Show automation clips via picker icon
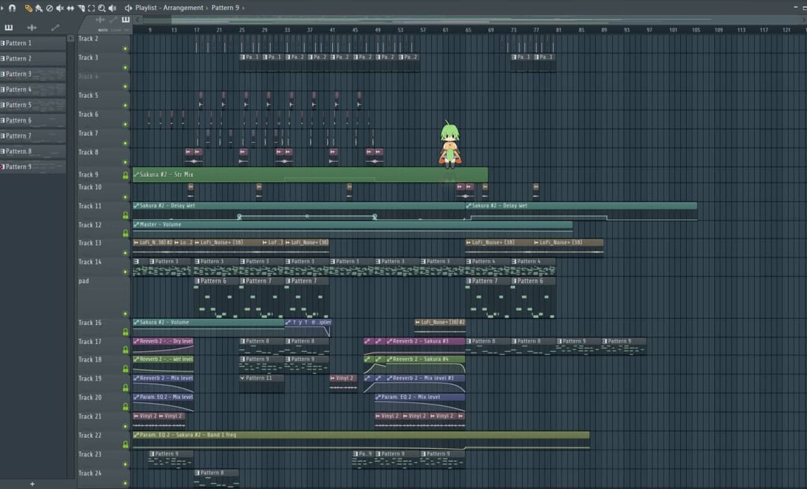807x489 pixels. pos(55,28)
